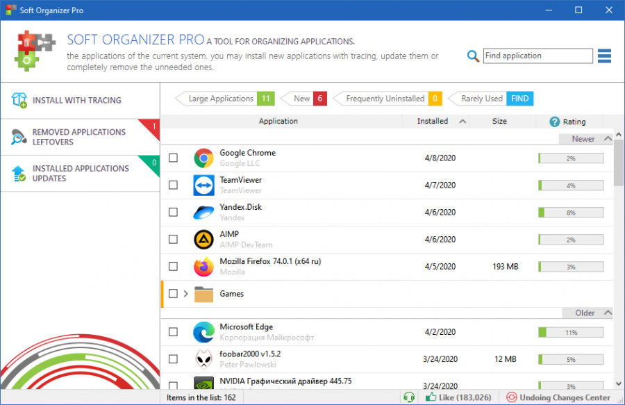Image resolution: width=625 pixels, height=405 pixels.
Task: Open Installed Applications Updates section
Action: click(x=80, y=174)
